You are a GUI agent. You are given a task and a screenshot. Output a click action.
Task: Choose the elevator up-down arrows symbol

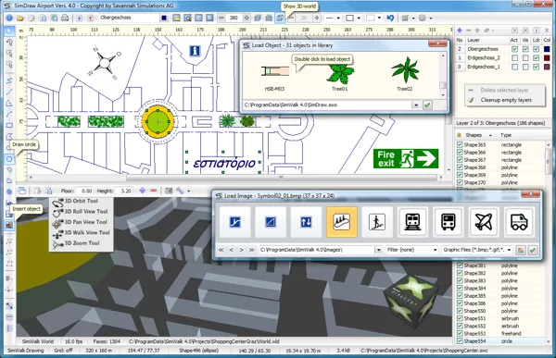306,222
